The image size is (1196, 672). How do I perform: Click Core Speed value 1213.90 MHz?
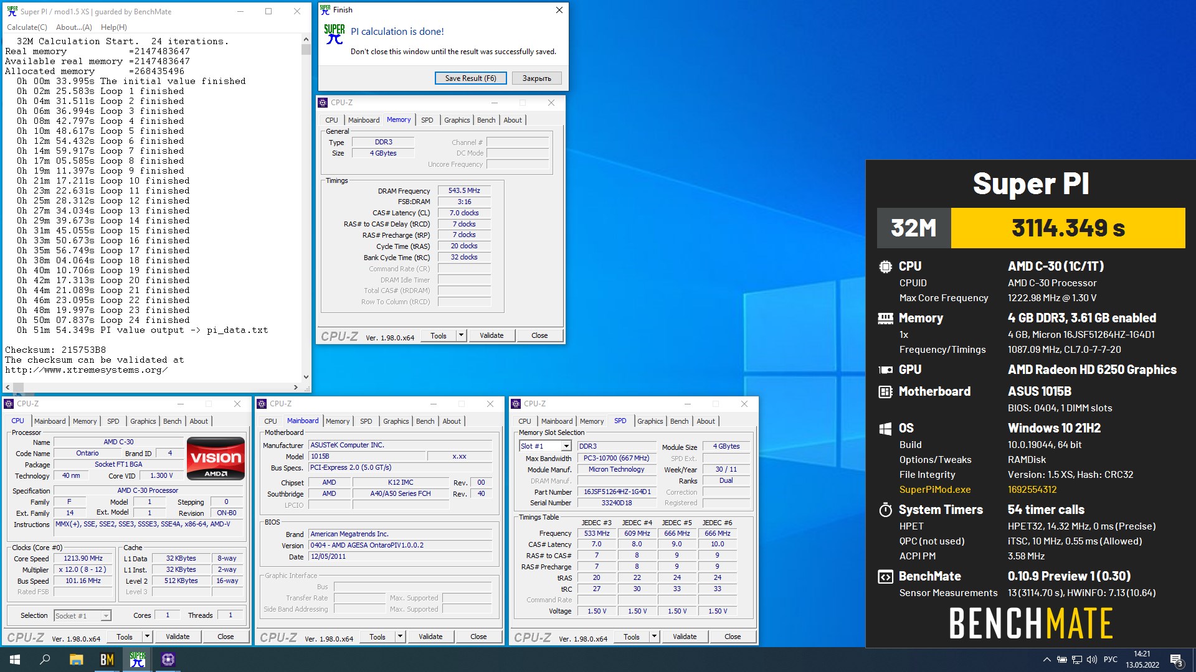coord(83,559)
